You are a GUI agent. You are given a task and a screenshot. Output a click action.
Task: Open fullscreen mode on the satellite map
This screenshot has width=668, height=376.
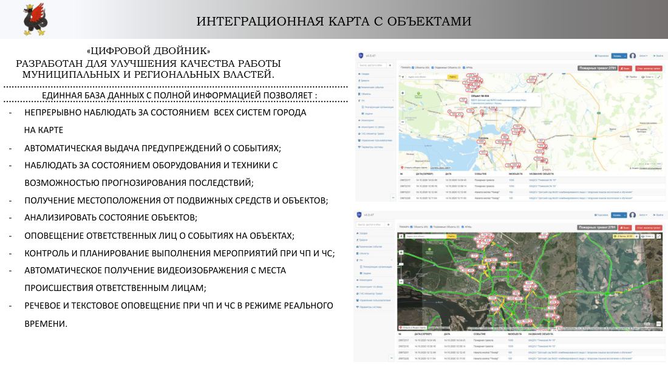(659, 236)
